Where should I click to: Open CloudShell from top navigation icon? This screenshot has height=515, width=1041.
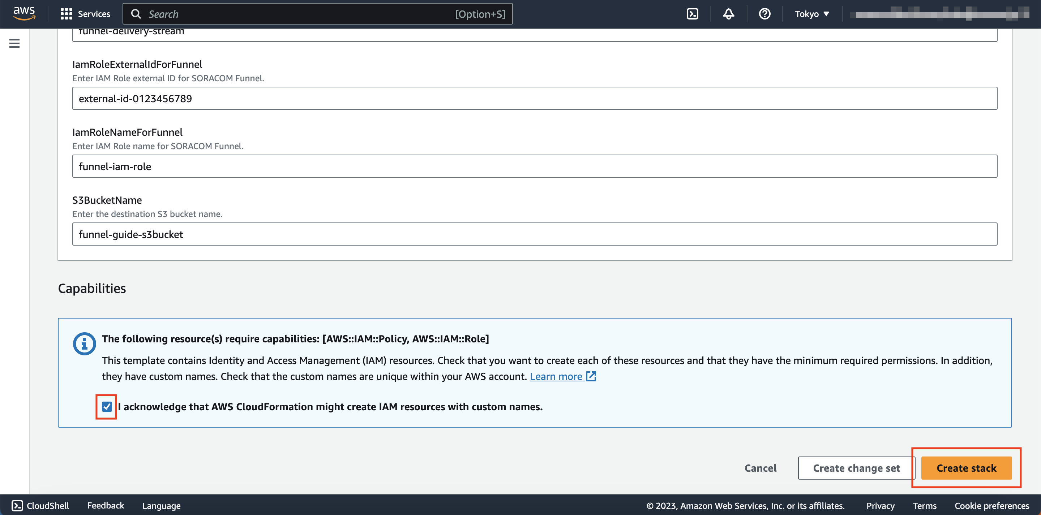click(692, 14)
